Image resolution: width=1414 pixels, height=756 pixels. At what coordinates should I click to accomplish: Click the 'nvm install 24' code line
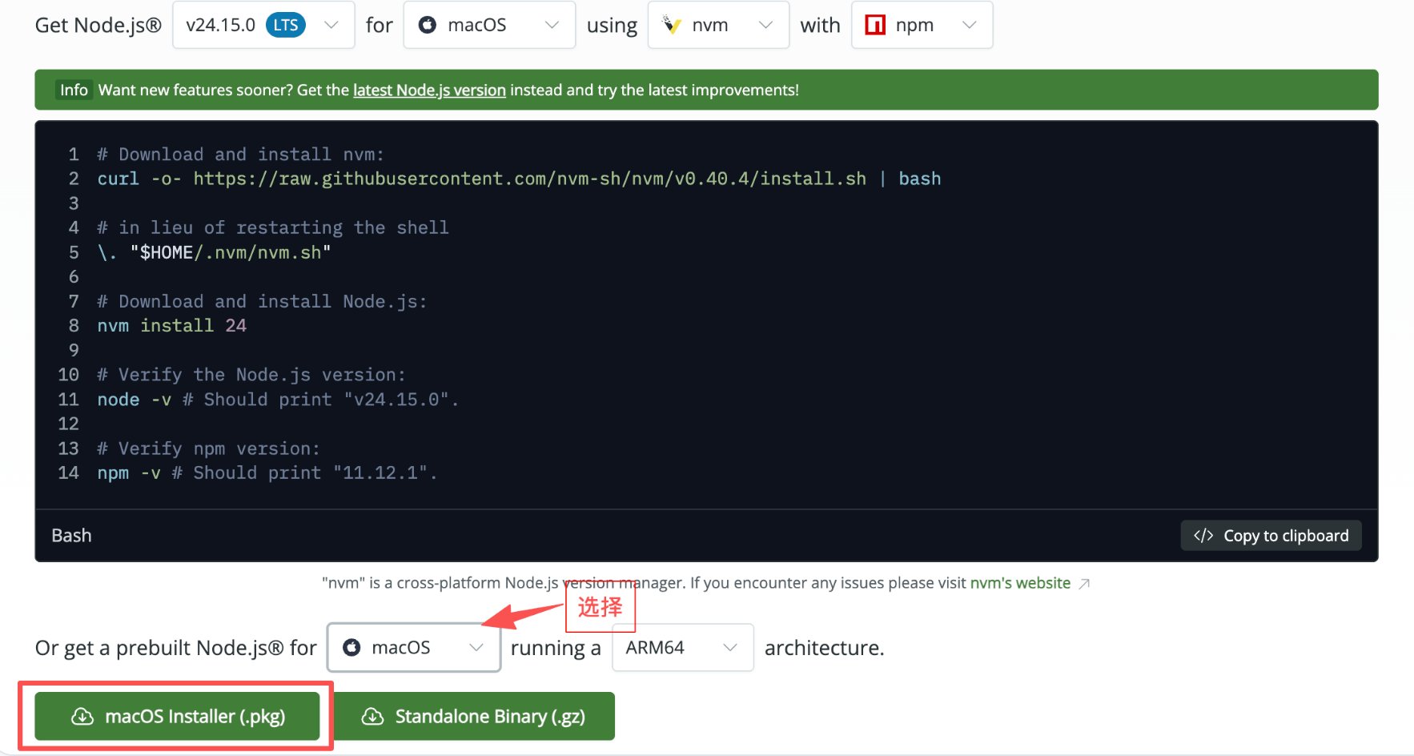point(171,325)
